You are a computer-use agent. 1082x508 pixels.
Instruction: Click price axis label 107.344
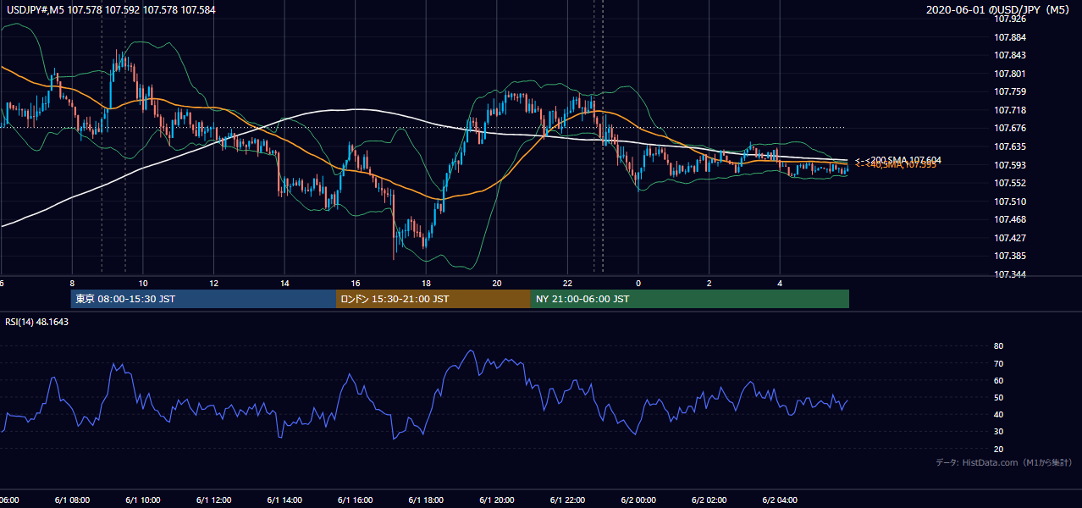tap(1011, 274)
